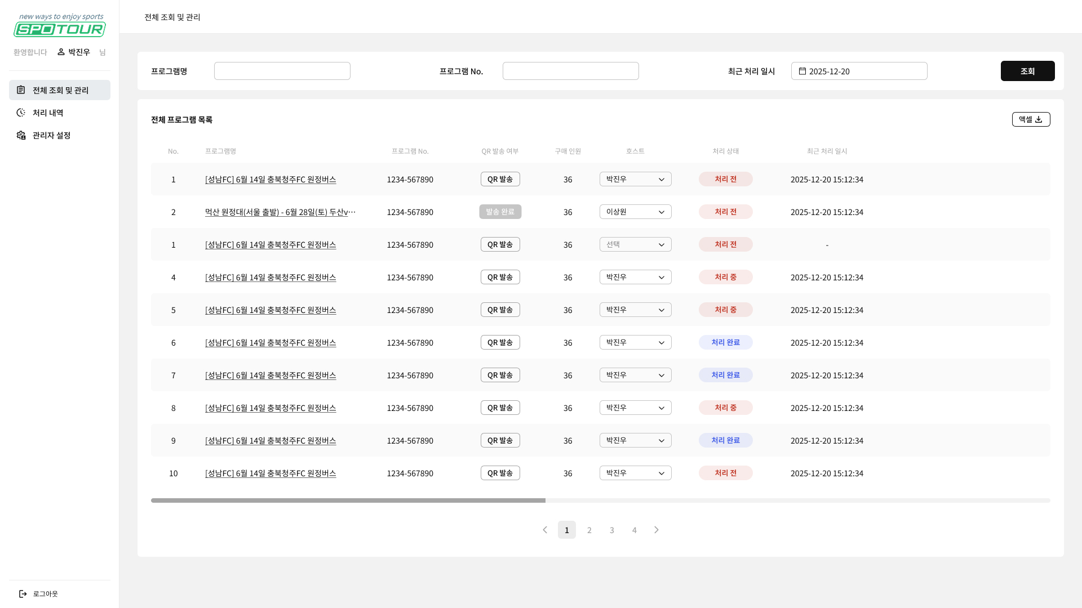Open the host dropdown showing 이상원
This screenshot has width=1082, height=608.
coord(635,212)
